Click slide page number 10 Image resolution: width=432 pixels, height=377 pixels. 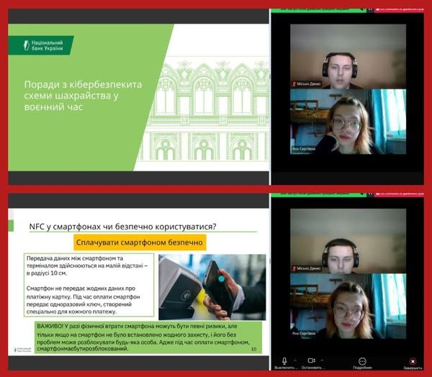coord(253,349)
